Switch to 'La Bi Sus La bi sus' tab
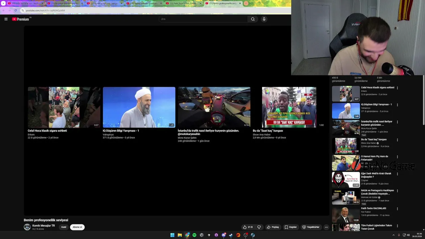The width and height of the screenshot is (425, 239). (x=26, y=3)
